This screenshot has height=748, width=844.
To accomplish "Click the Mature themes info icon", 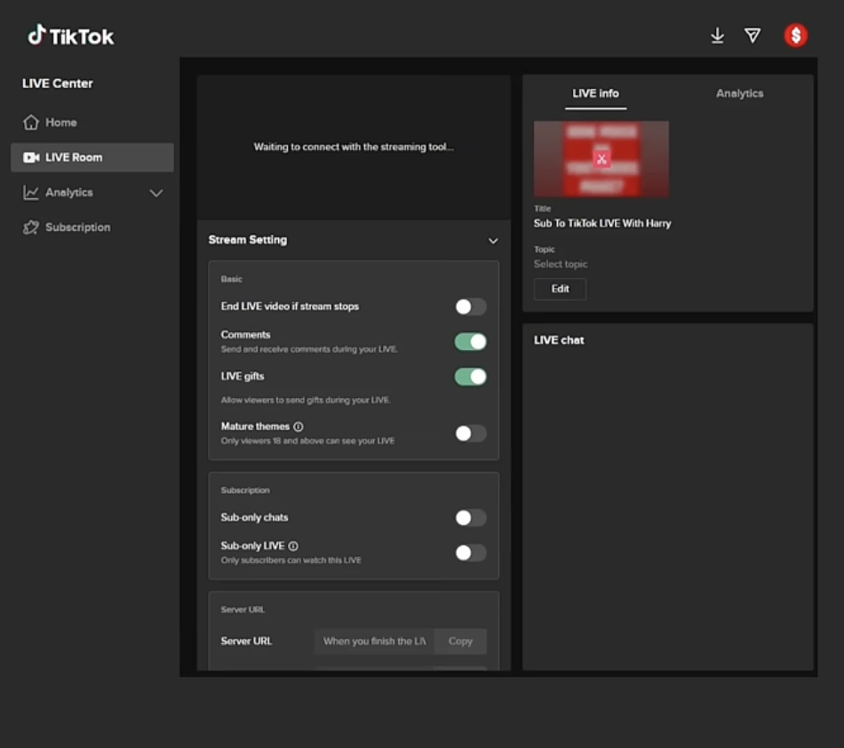I will pos(299,426).
